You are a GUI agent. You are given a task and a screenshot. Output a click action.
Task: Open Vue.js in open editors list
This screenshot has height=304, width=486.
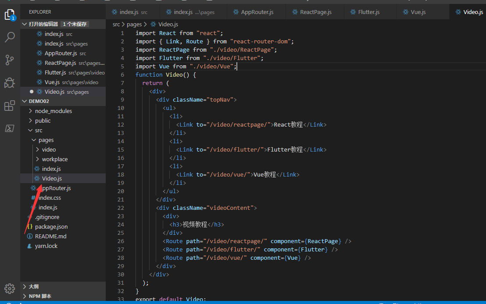pos(63,82)
